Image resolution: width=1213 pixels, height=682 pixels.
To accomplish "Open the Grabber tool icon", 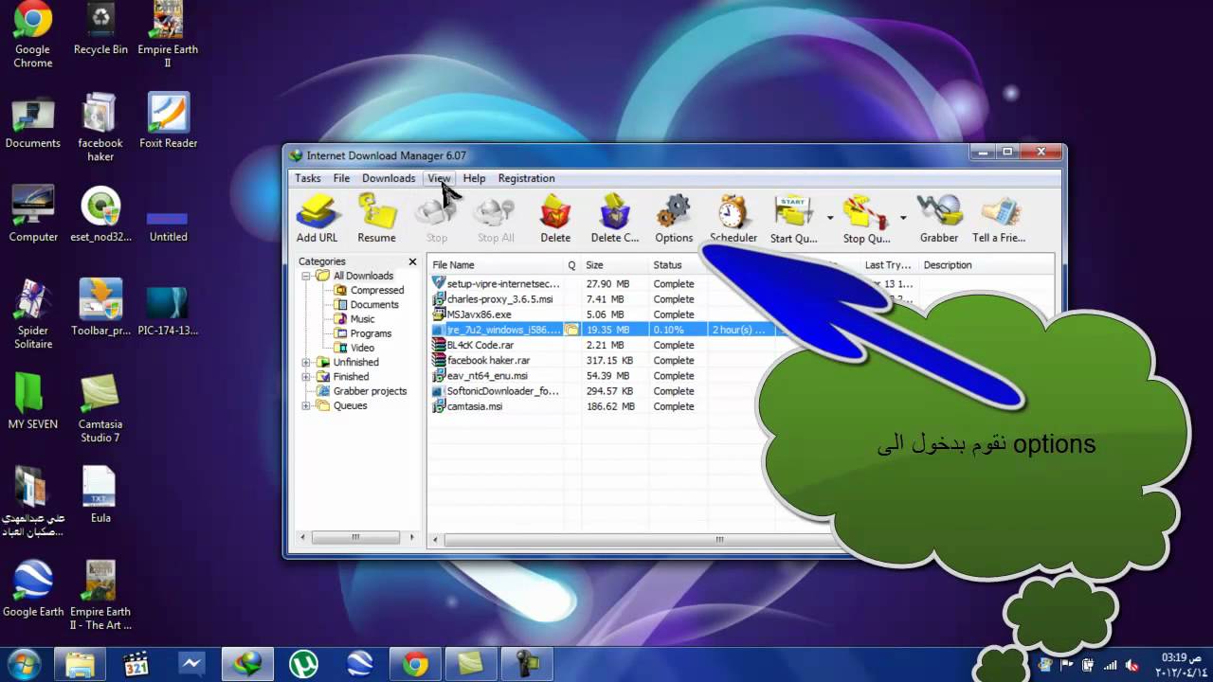I will (x=939, y=218).
